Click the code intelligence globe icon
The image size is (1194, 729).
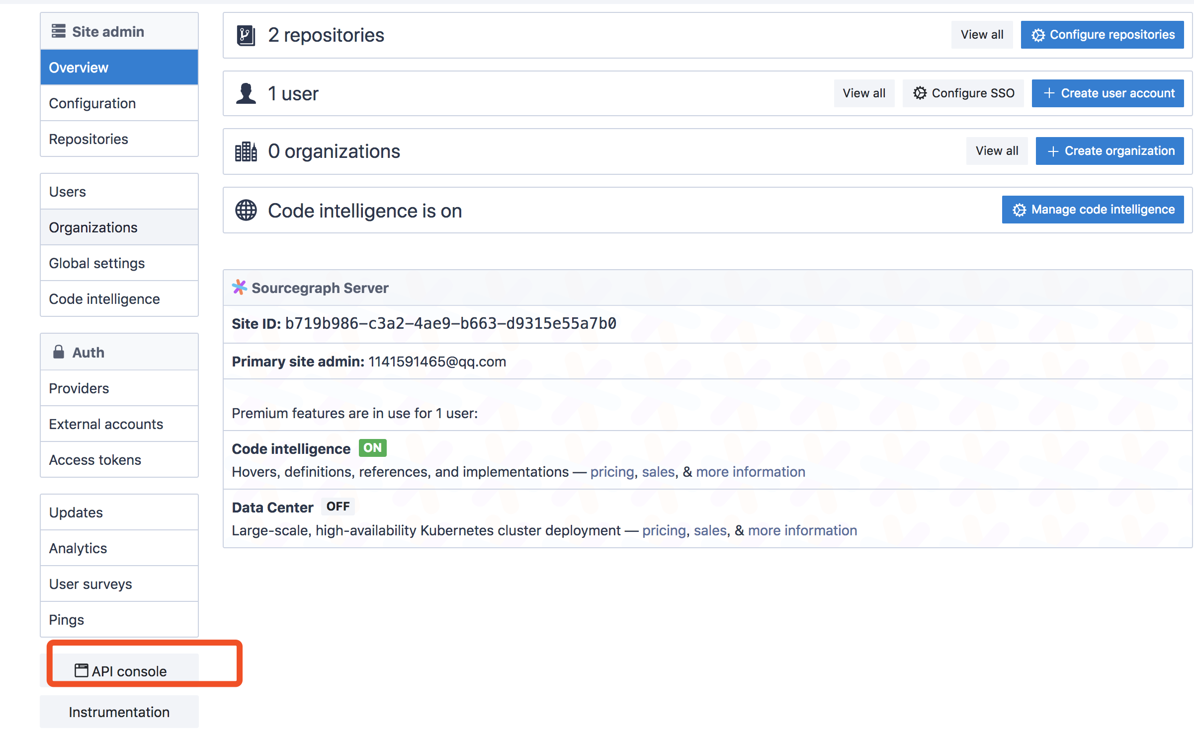(x=246, y=210)
